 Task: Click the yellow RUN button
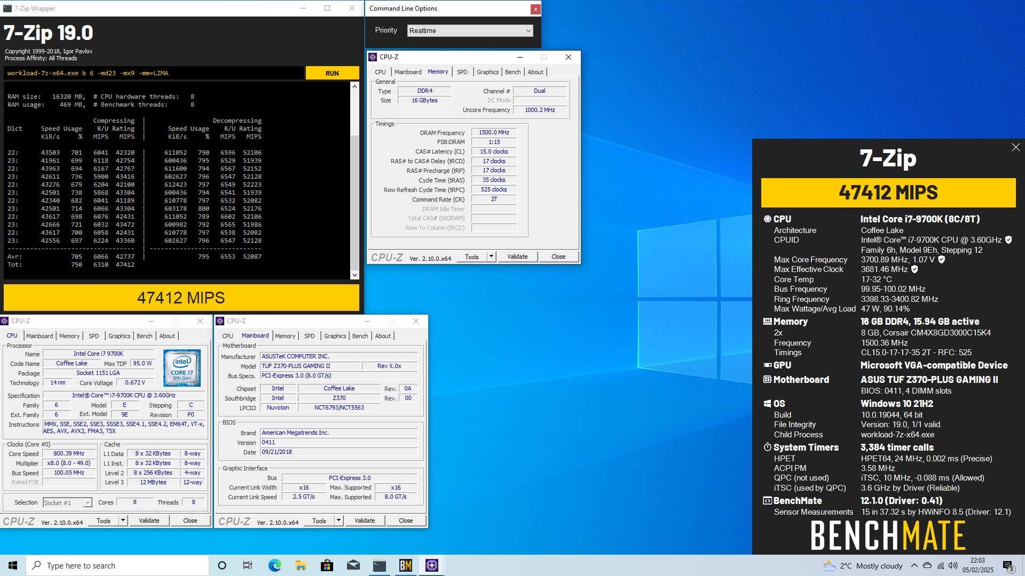pyautogui.click(x=332, y=73)
